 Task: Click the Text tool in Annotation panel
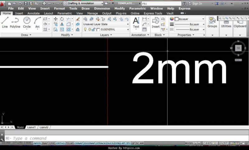136,22
